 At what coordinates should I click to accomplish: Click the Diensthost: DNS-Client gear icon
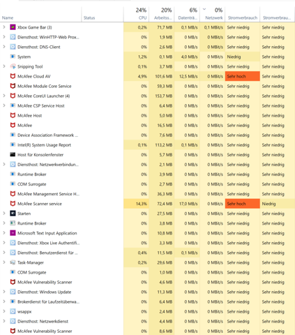click(x=13, y=47)
